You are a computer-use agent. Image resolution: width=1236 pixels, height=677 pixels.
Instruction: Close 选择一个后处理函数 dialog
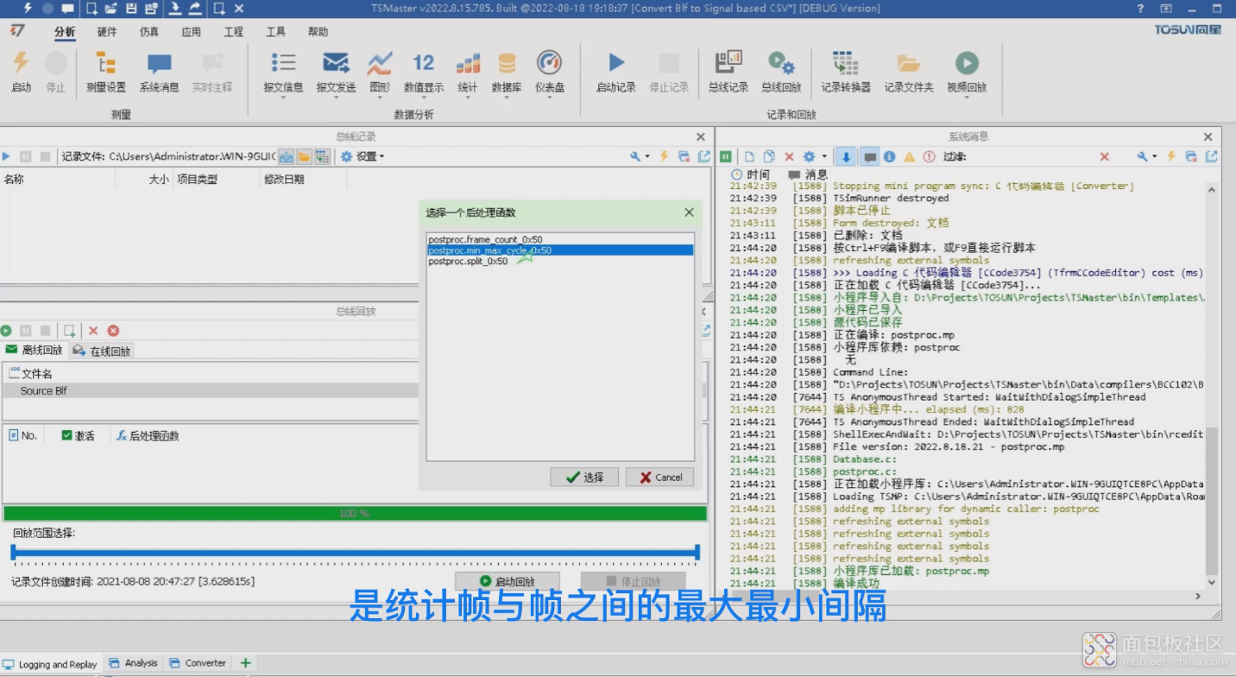(x=689, y=212)
